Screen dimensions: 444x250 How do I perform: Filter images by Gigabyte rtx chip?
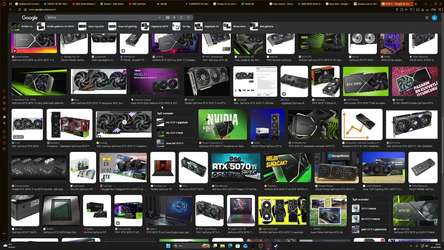click(207, 26)
